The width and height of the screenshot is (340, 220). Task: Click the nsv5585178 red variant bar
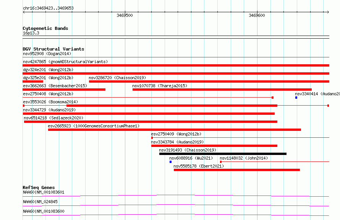coord(237,170)
